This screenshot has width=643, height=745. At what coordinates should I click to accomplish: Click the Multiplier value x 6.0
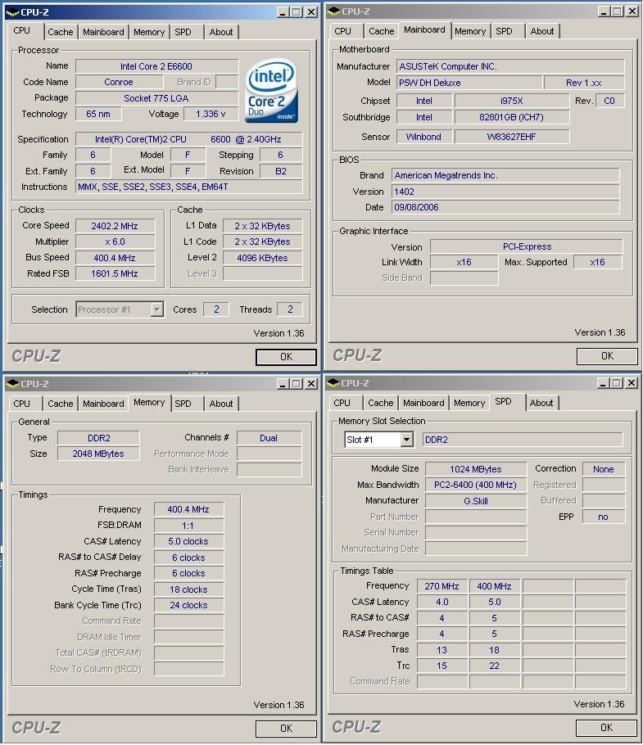click(x=115, y=242)
